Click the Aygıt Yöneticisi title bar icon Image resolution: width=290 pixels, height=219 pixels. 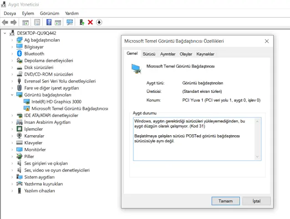point(4,4)
